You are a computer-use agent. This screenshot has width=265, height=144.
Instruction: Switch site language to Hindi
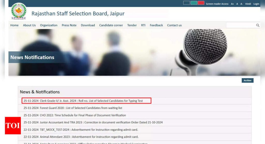[248, 4]
